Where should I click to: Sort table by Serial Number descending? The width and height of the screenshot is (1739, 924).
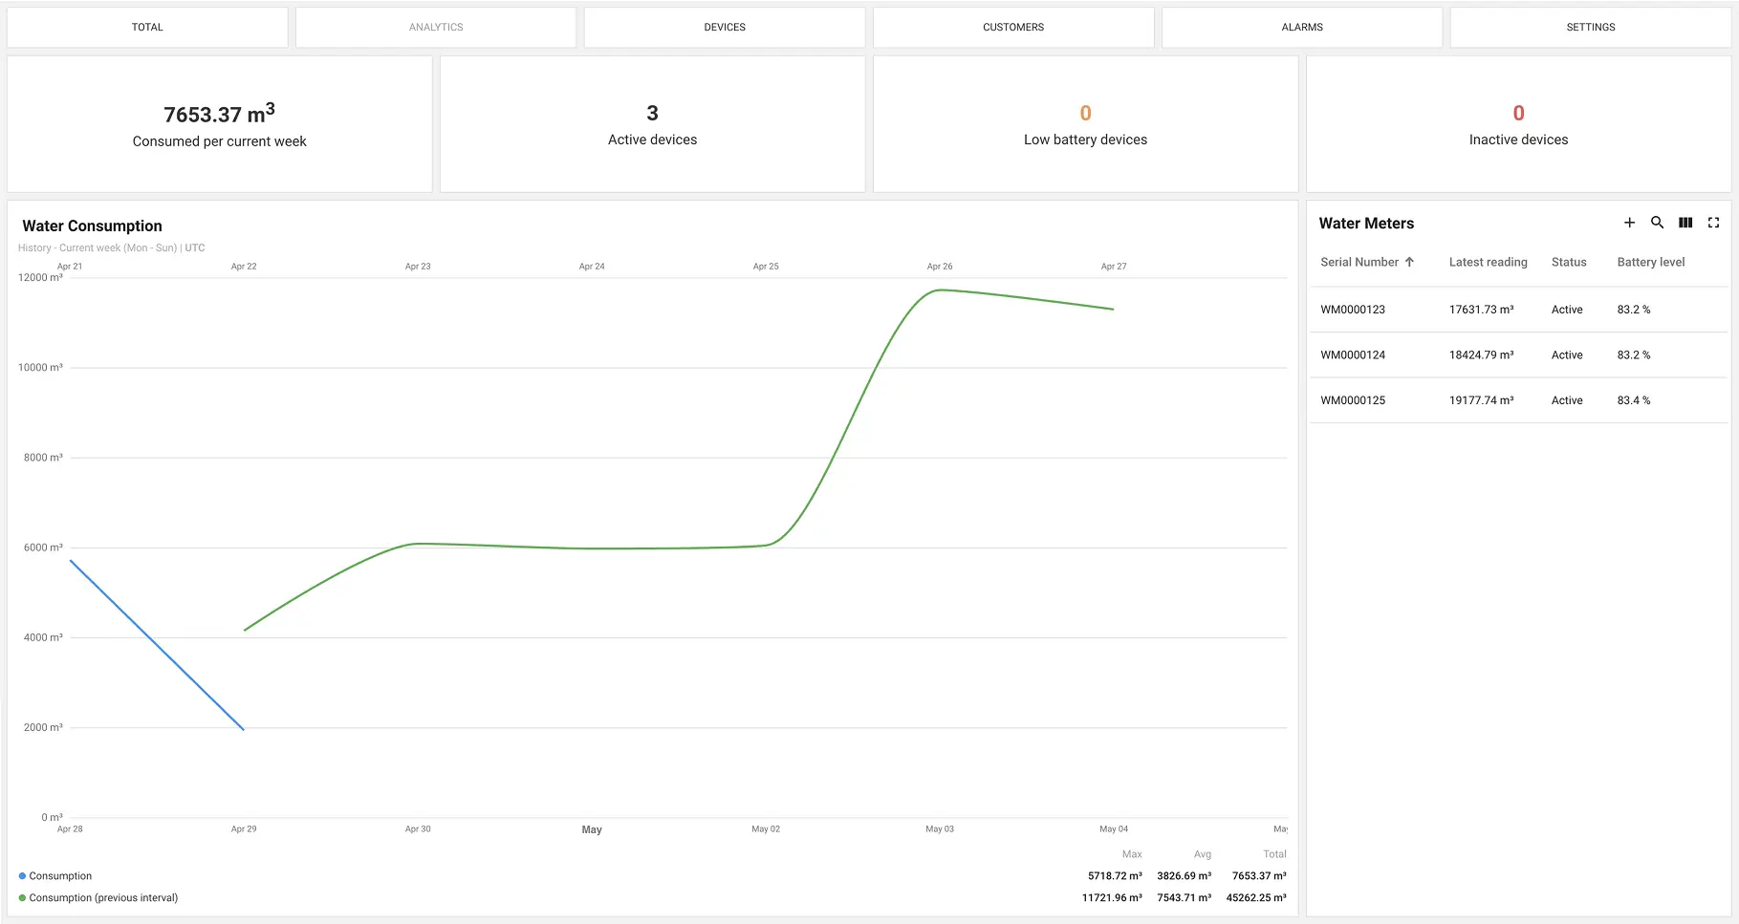coord(1361,262)
